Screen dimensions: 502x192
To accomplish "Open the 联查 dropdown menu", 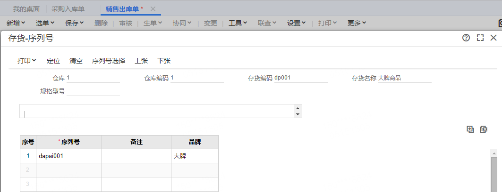I will tap(267, 23).
